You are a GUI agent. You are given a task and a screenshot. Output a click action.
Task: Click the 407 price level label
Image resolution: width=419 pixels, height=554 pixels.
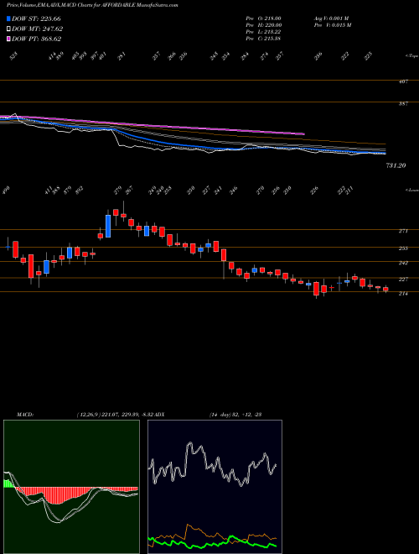(404, 81)
